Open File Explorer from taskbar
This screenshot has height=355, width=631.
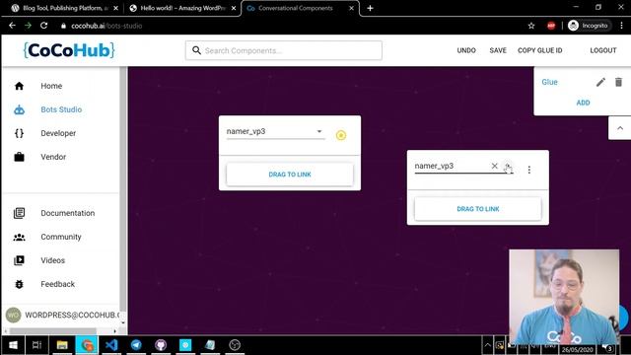62,345
